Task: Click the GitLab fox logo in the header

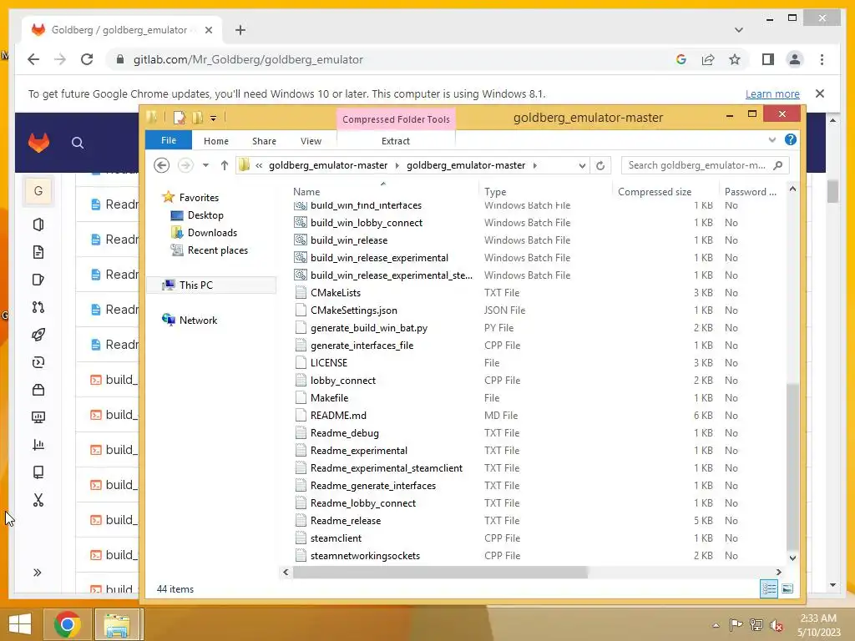Action: coord(38,143)
